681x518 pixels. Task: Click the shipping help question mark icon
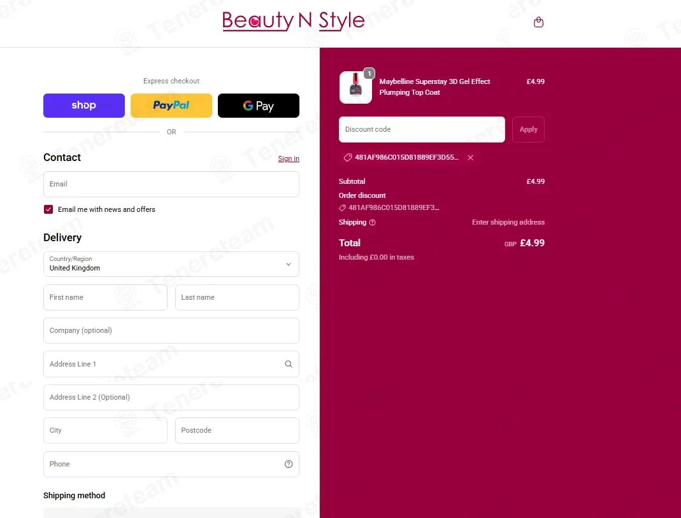coord(372,223)
